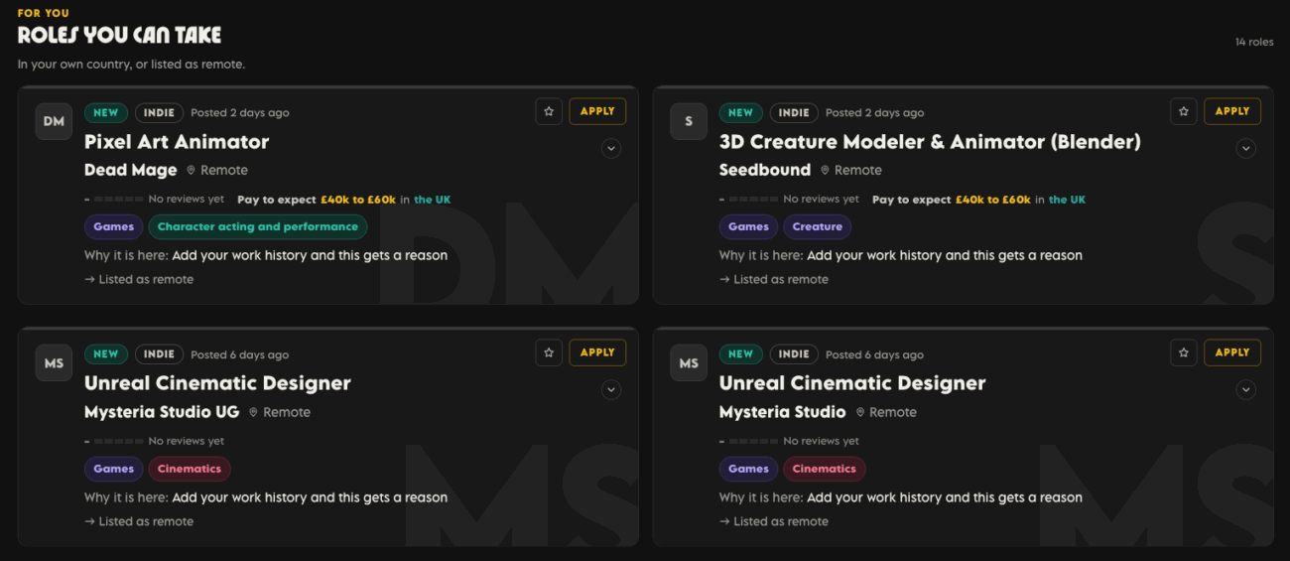Star the Mysteria Studio UG Unreal Cinematic Designer role

point(549,352)
